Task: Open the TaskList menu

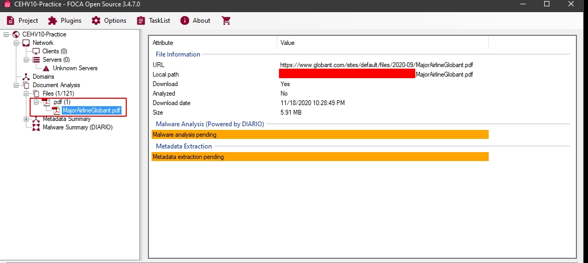Action: click(x=153, y=21)
